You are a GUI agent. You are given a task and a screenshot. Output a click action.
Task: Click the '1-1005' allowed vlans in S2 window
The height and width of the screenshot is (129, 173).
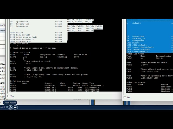tap(144, 65)
